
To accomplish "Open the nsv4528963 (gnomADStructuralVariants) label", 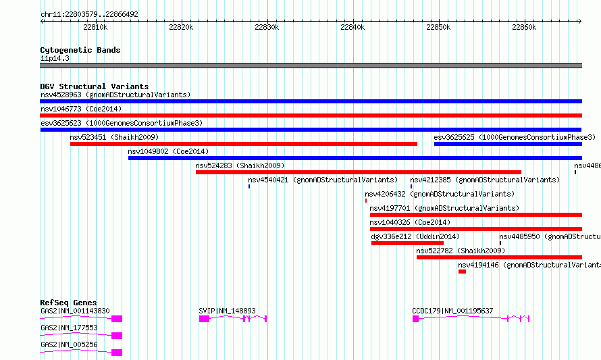I will point(115,95).
